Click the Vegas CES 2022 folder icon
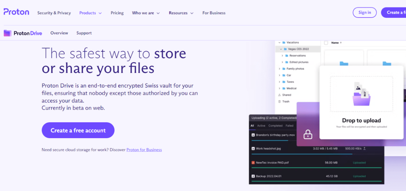 [285, 49]
